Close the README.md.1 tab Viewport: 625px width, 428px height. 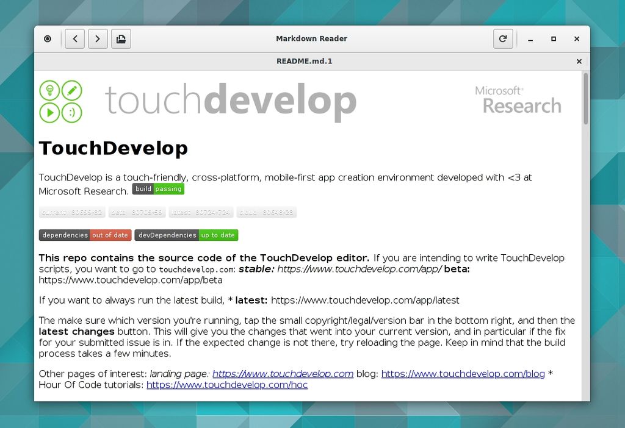point(579,62)
